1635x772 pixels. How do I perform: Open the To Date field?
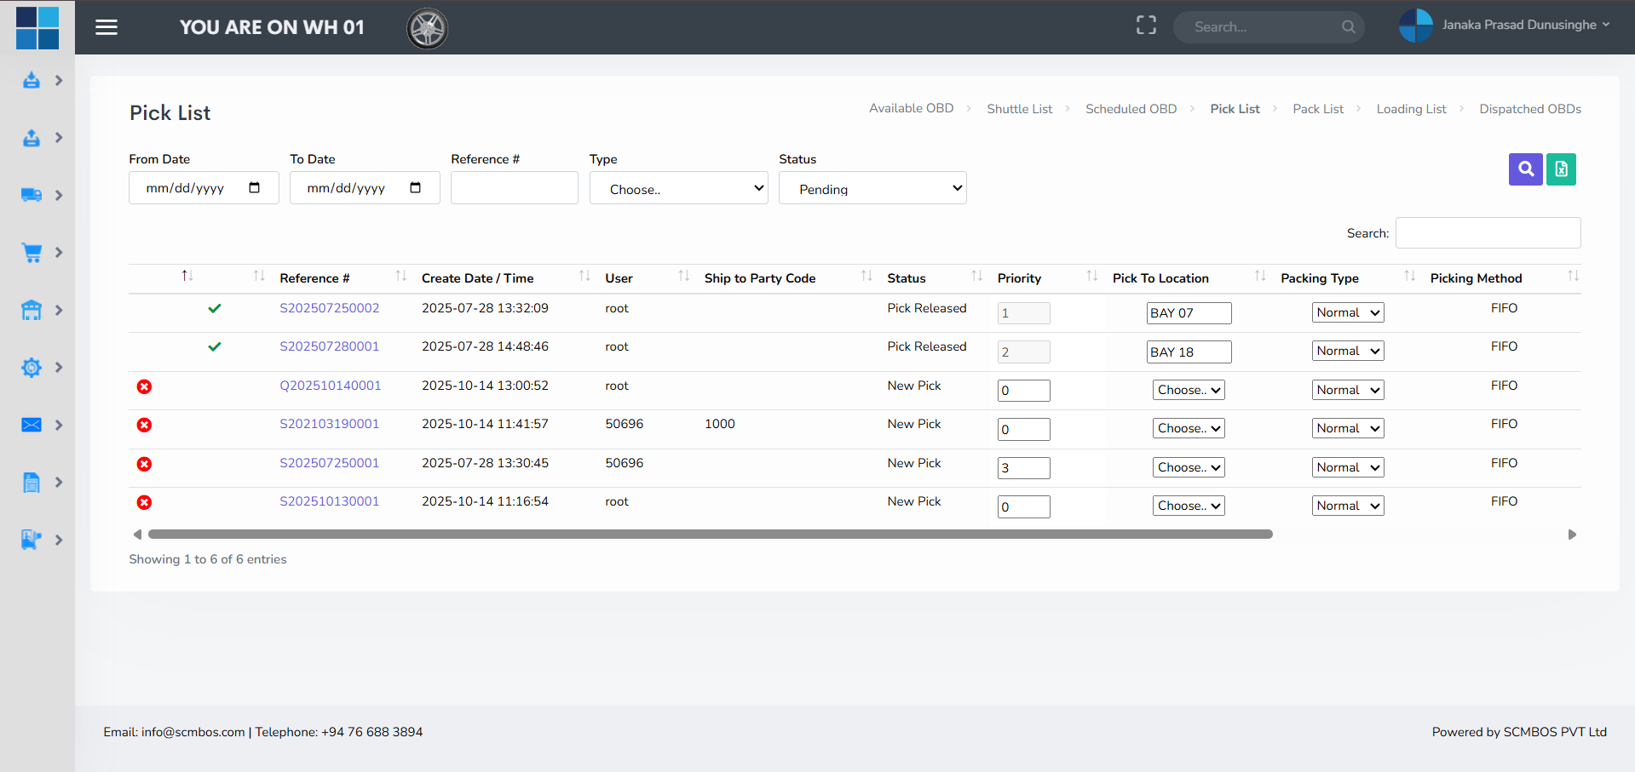(365, 188)
